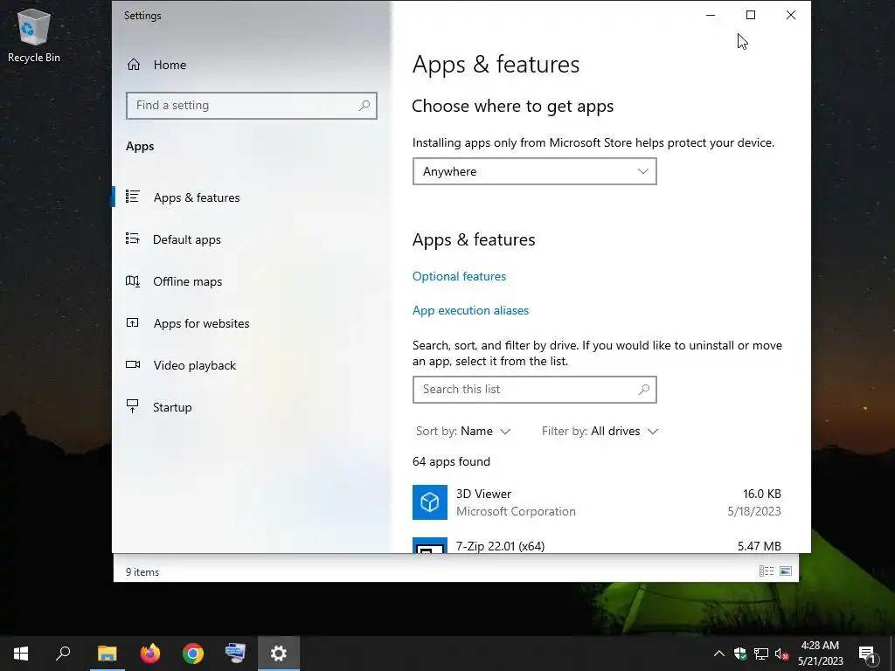Expand the Anywhere app source dropdown
This screenshot has height=671, width=895.
[x=534, y=172]
